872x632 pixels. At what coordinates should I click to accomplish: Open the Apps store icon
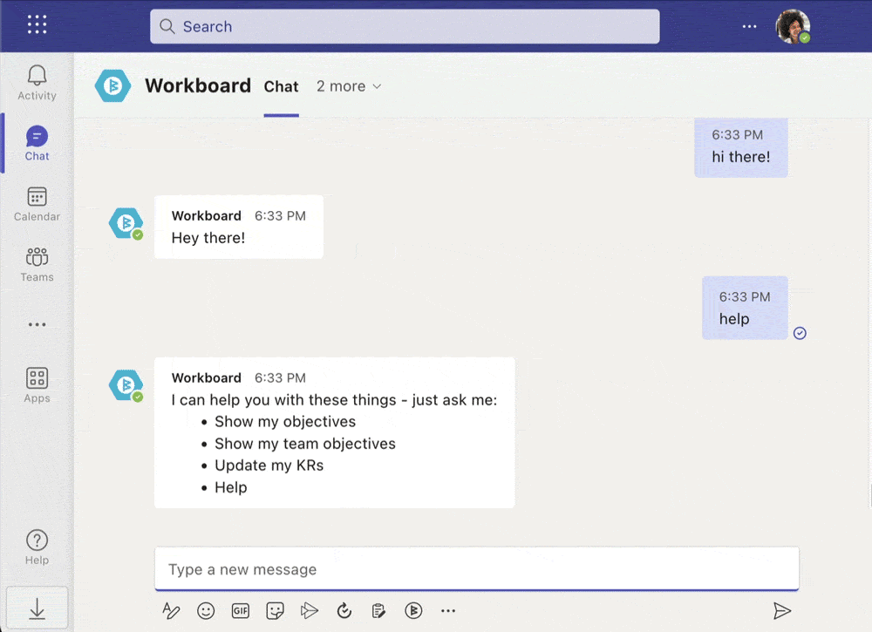pyautogui.click(x=37, y=385)
